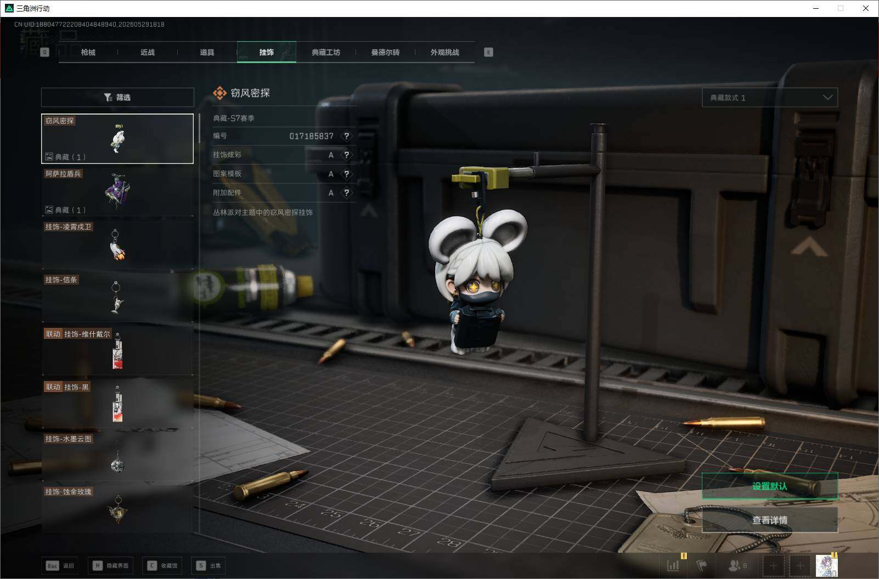This screenshot has height=579, width=879.
Task: Switch to the 枪械 tab
Action: [x=88, y=52]
